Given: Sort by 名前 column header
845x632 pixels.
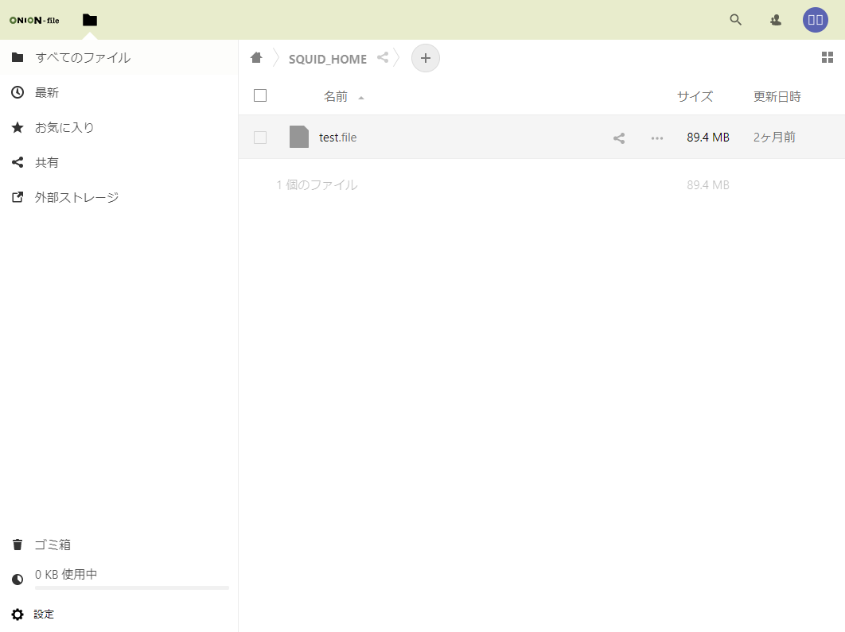Looking at the screenshot, I should (336, 96).
